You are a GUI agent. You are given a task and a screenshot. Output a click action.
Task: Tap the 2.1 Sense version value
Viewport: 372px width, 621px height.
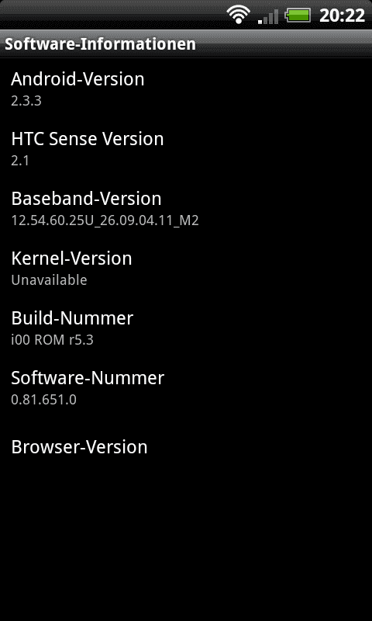(20, 161)
